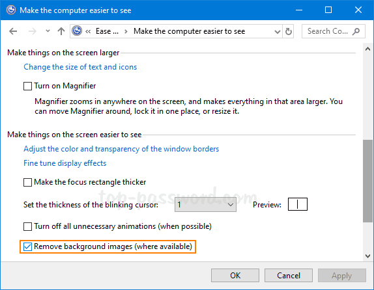The image size is (374, 290).
Task: Go back using the Back arrow
Action: click(13, 31)
